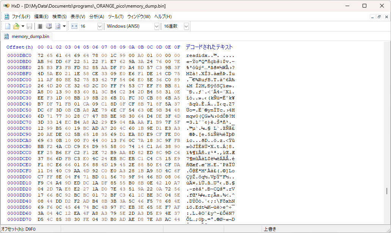Click the Open file folder icon
Viewport: 391px width, 233px height.
pos(16,26)
